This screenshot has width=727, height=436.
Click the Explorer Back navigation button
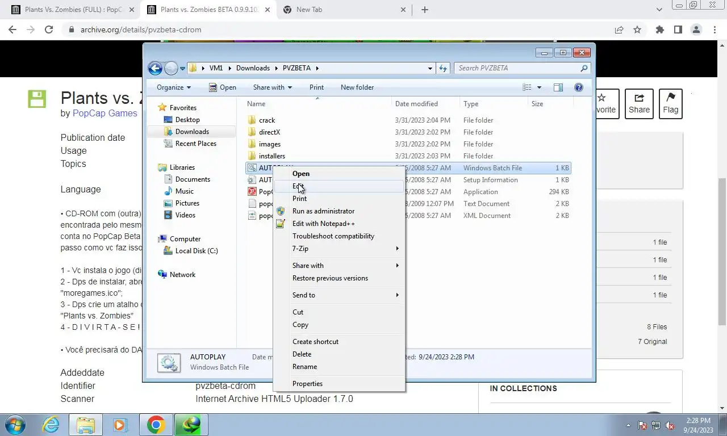coord(155,68)
